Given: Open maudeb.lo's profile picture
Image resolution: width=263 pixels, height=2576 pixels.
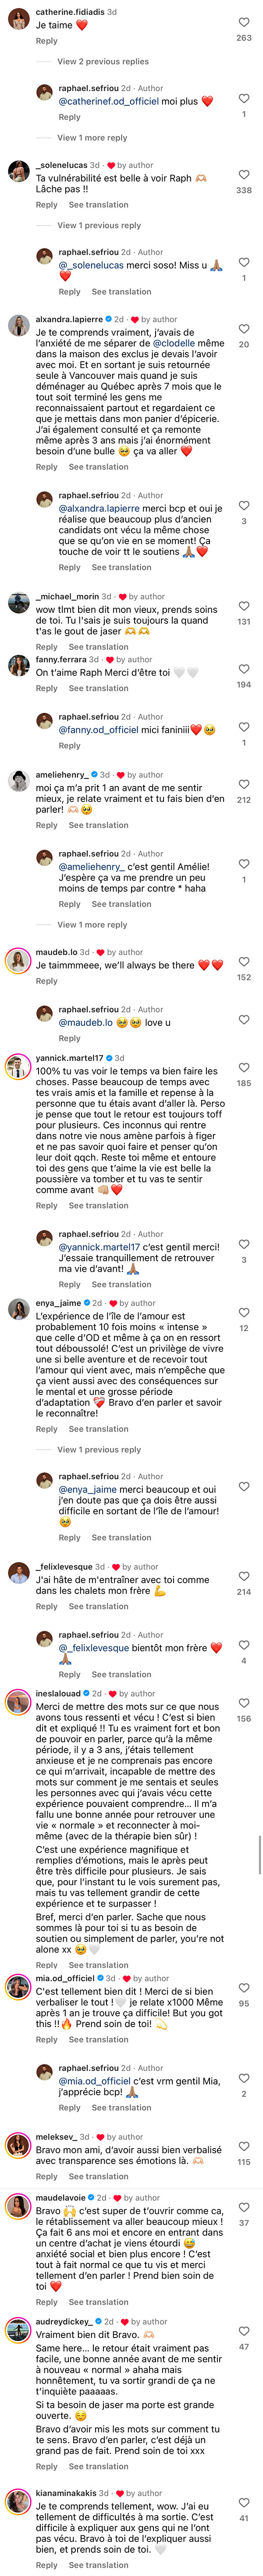Looking at the screenshot, I should point(18,961).
